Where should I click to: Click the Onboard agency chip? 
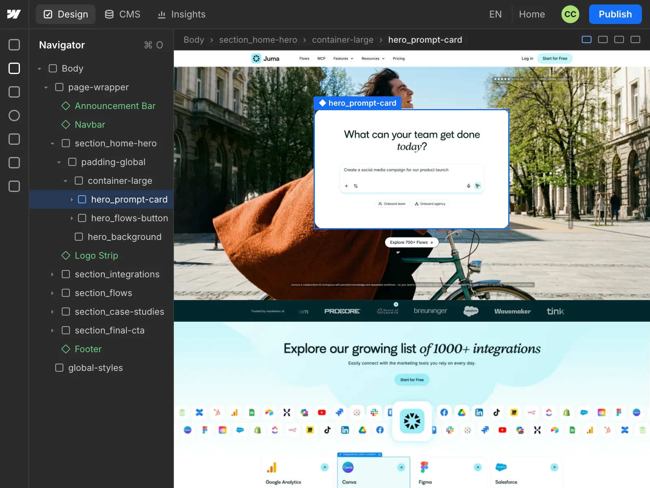point(430,204)
